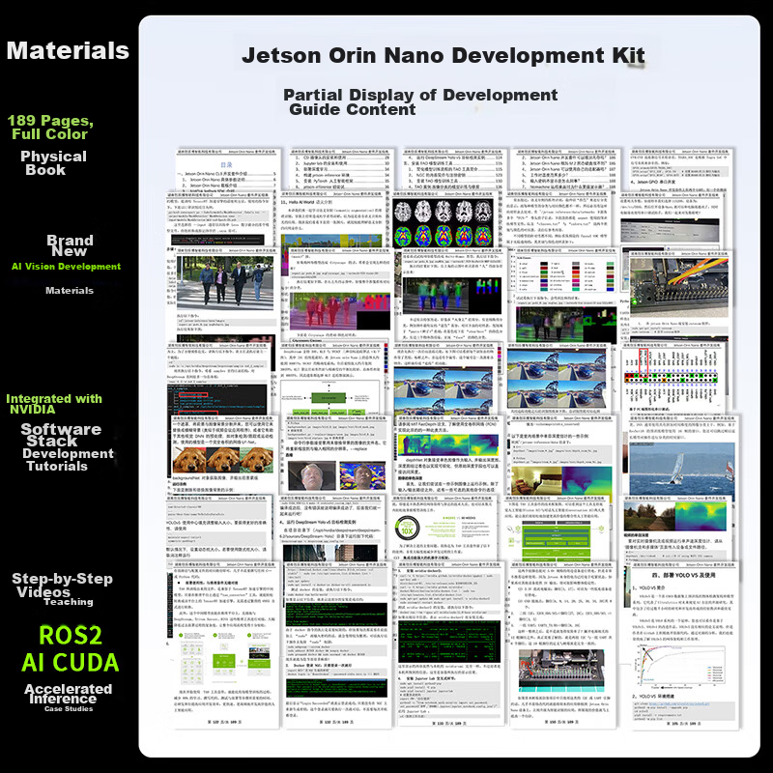
Task: Open the two face portraits page thumbnail
Action: point(336,454)
